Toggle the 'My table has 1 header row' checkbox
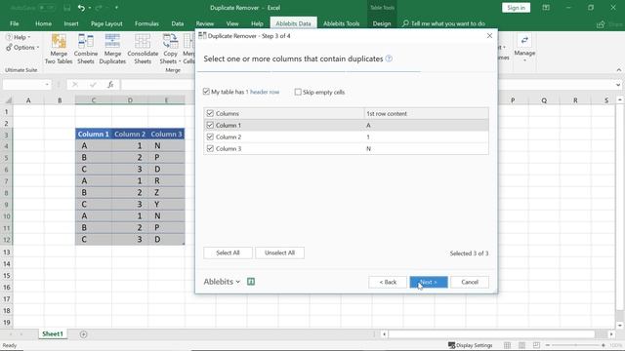Image resolution: width=625 pixels, height=351 pixels. click(x=206, y=92)
